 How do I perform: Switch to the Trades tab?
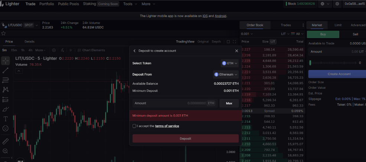pyautogui.click(x=285, y=25)
